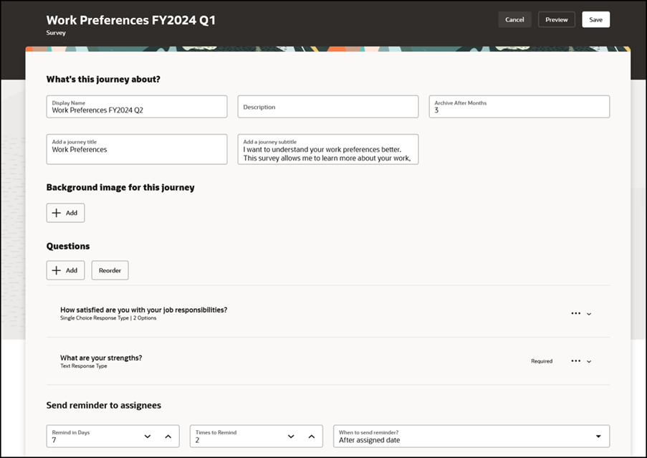
Task: Click the Display Name field
Action: coord(137,107)
